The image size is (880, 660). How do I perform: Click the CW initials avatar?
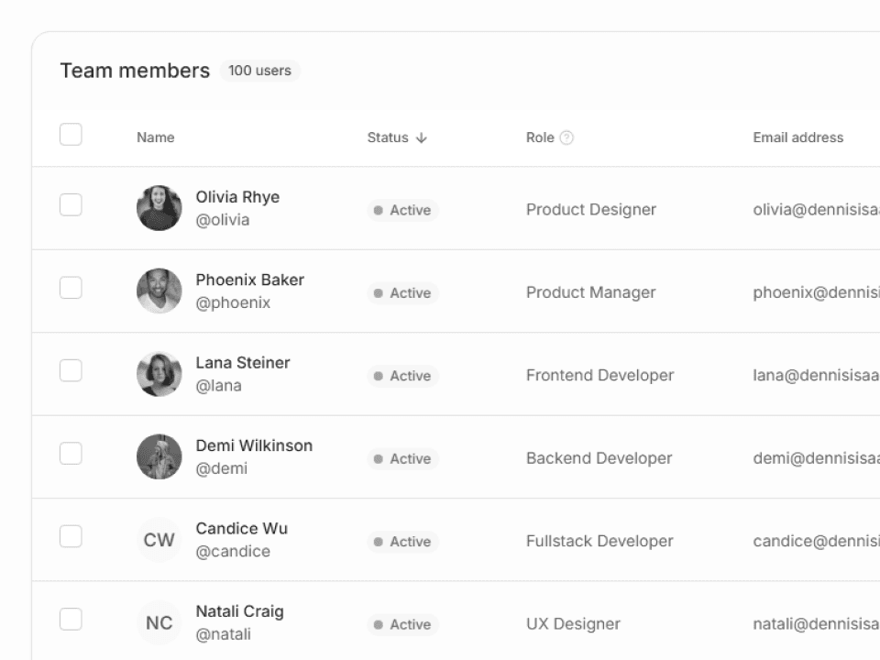[159, 540]
